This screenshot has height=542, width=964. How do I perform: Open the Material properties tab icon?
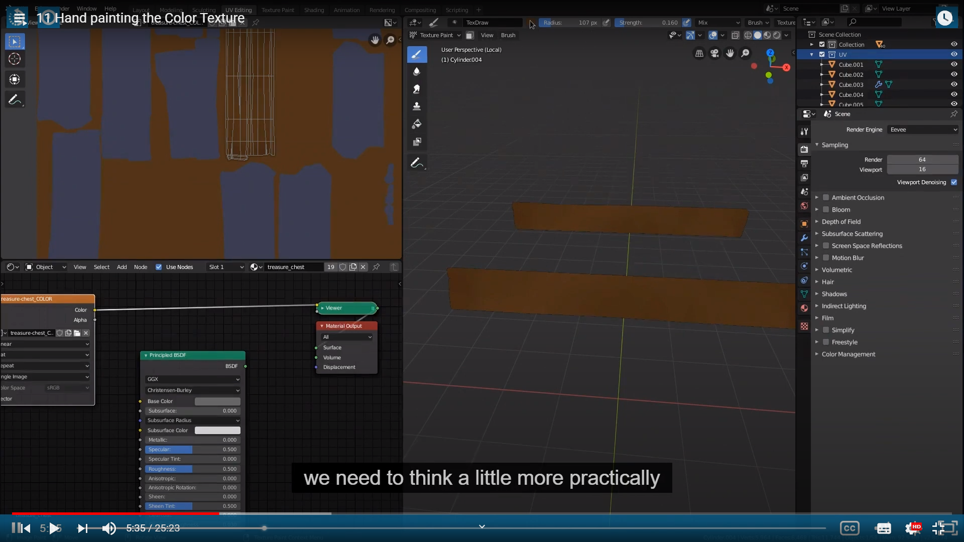pos(804,308)
